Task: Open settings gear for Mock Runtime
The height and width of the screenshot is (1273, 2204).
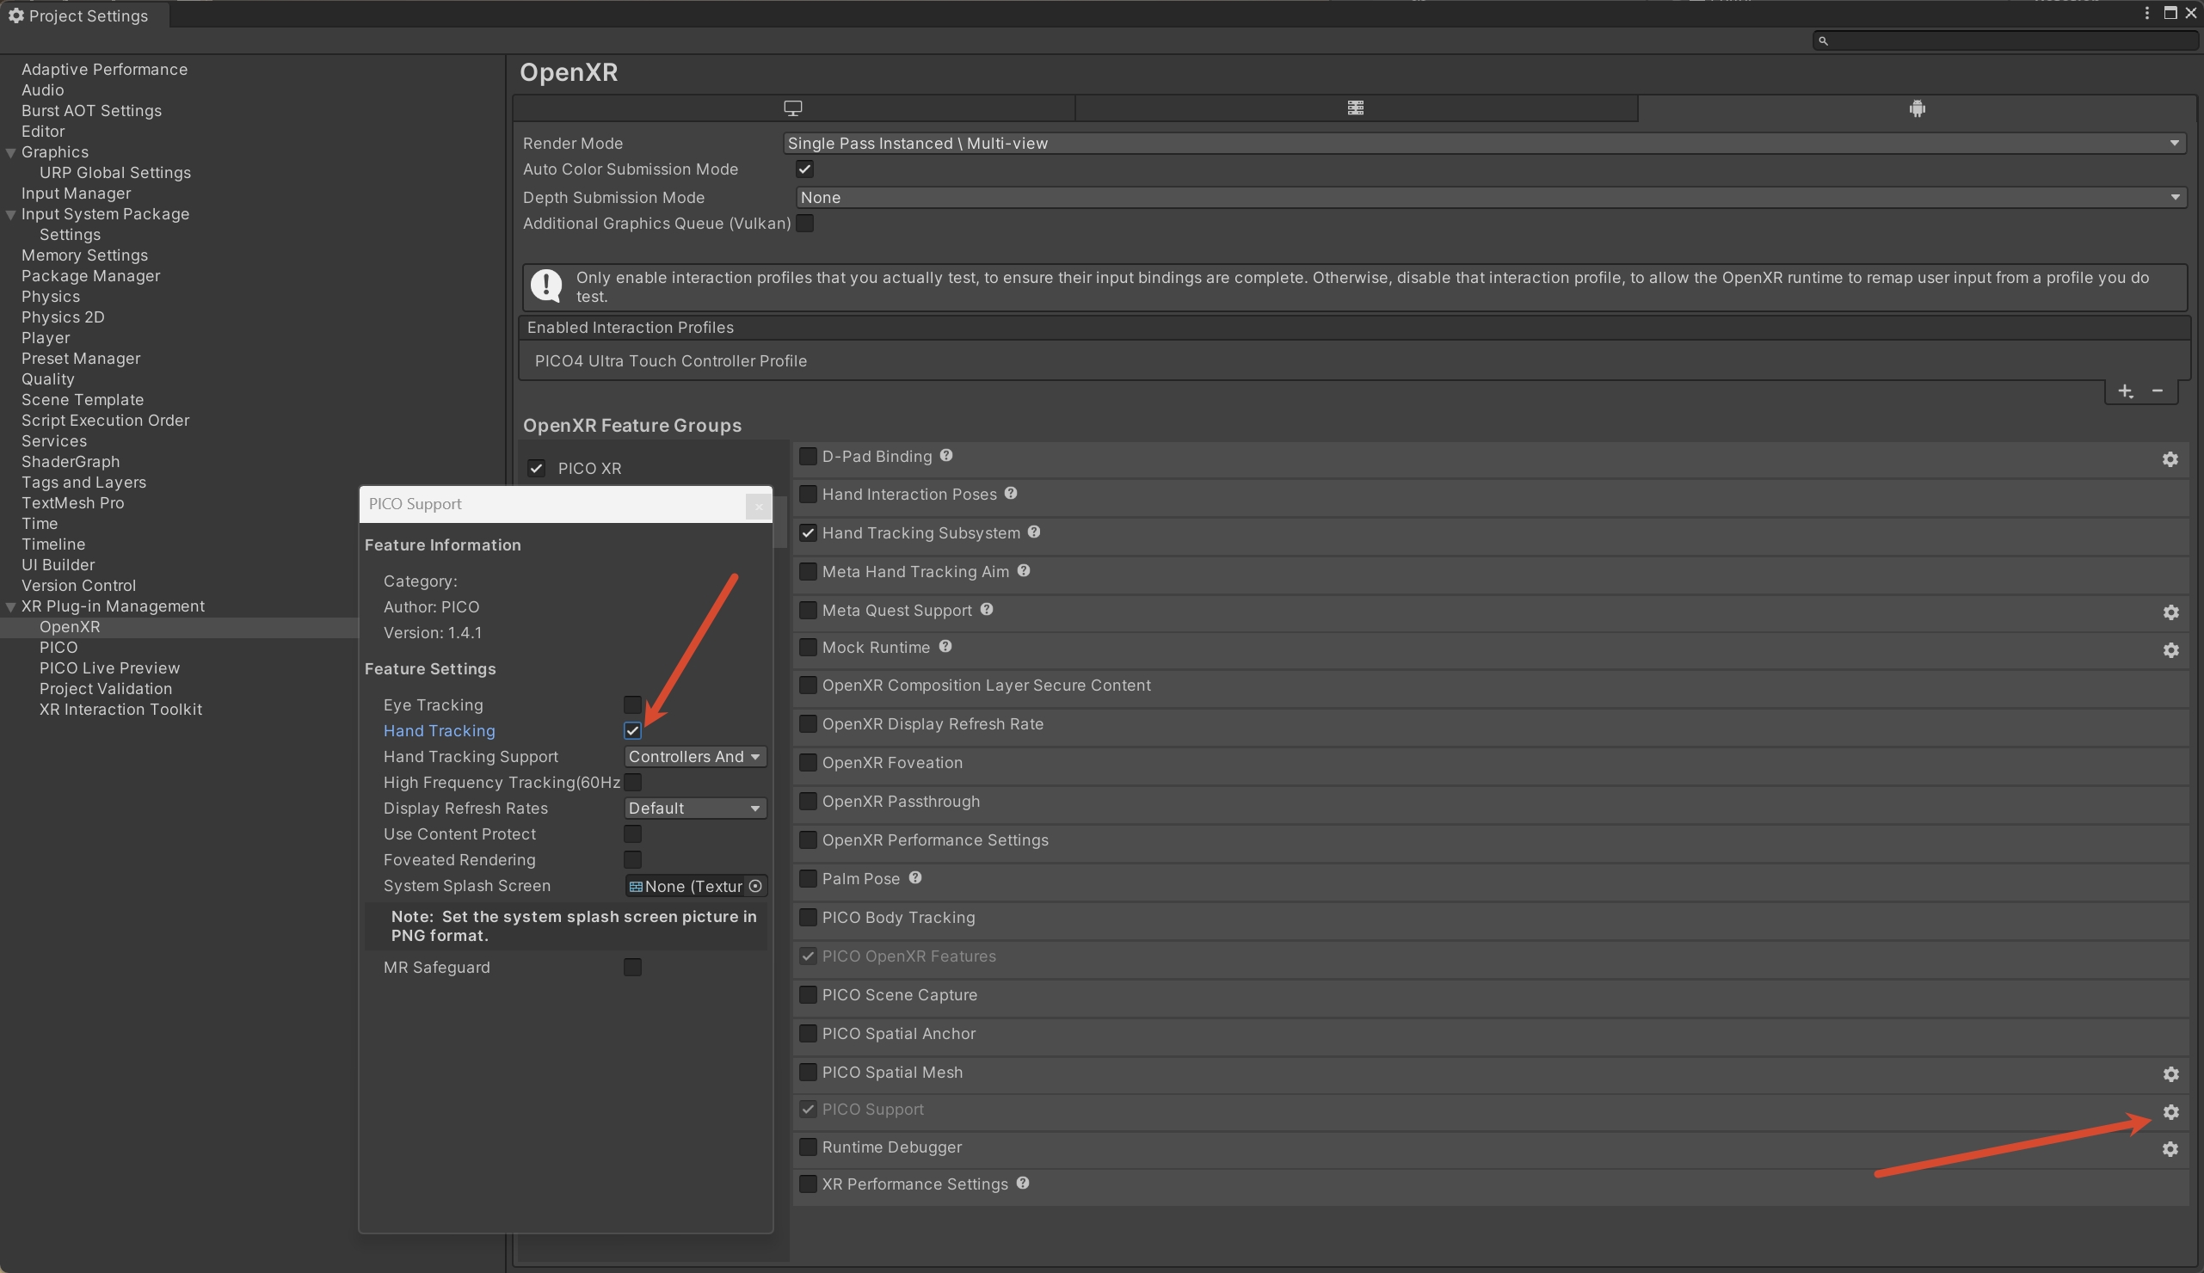Action: [x=2170, y=649]
